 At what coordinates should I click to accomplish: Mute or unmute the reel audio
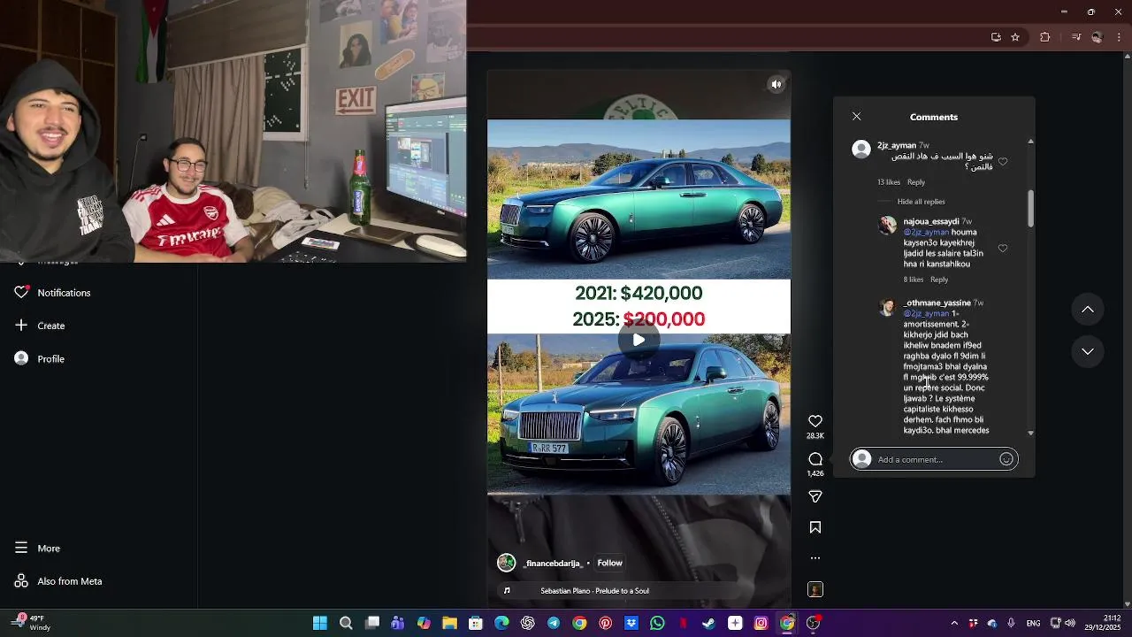point(776,84)
